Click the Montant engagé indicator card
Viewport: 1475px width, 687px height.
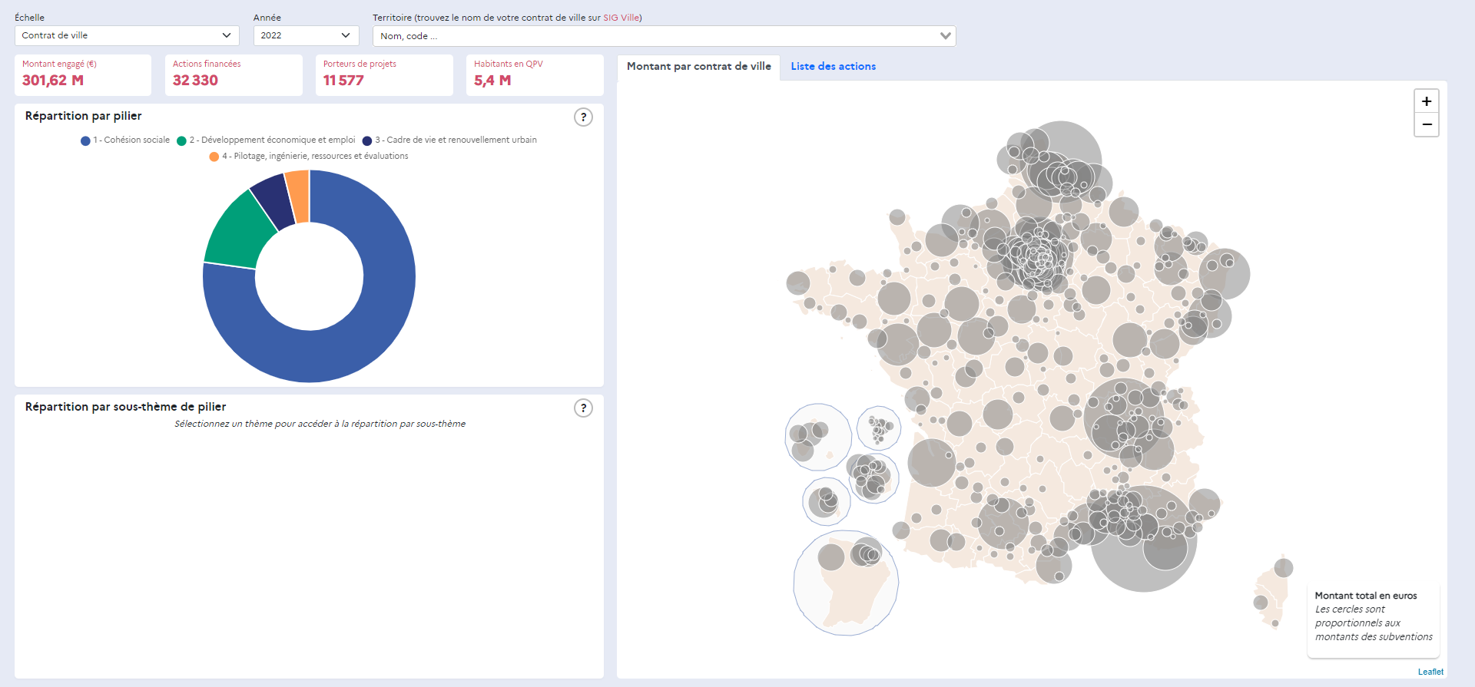point(83,74)
